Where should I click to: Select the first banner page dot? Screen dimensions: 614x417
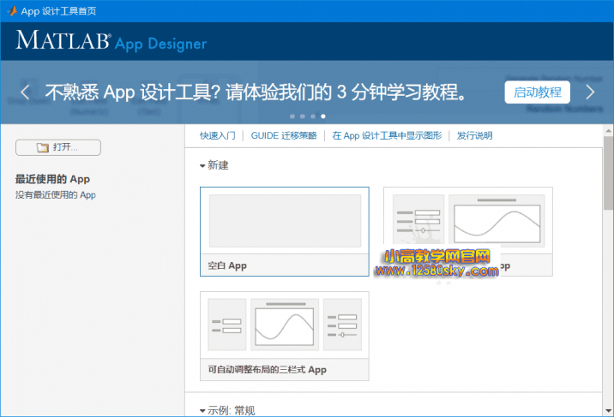point(292,116)
